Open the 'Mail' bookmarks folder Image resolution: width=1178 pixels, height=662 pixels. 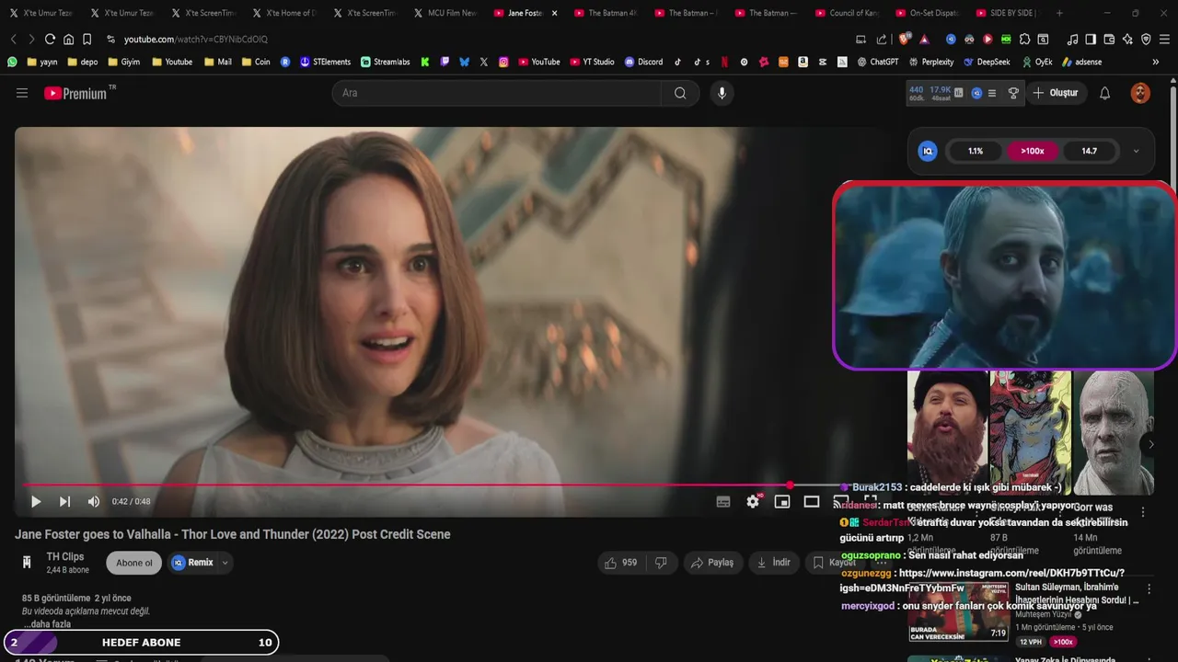[217, 62]
